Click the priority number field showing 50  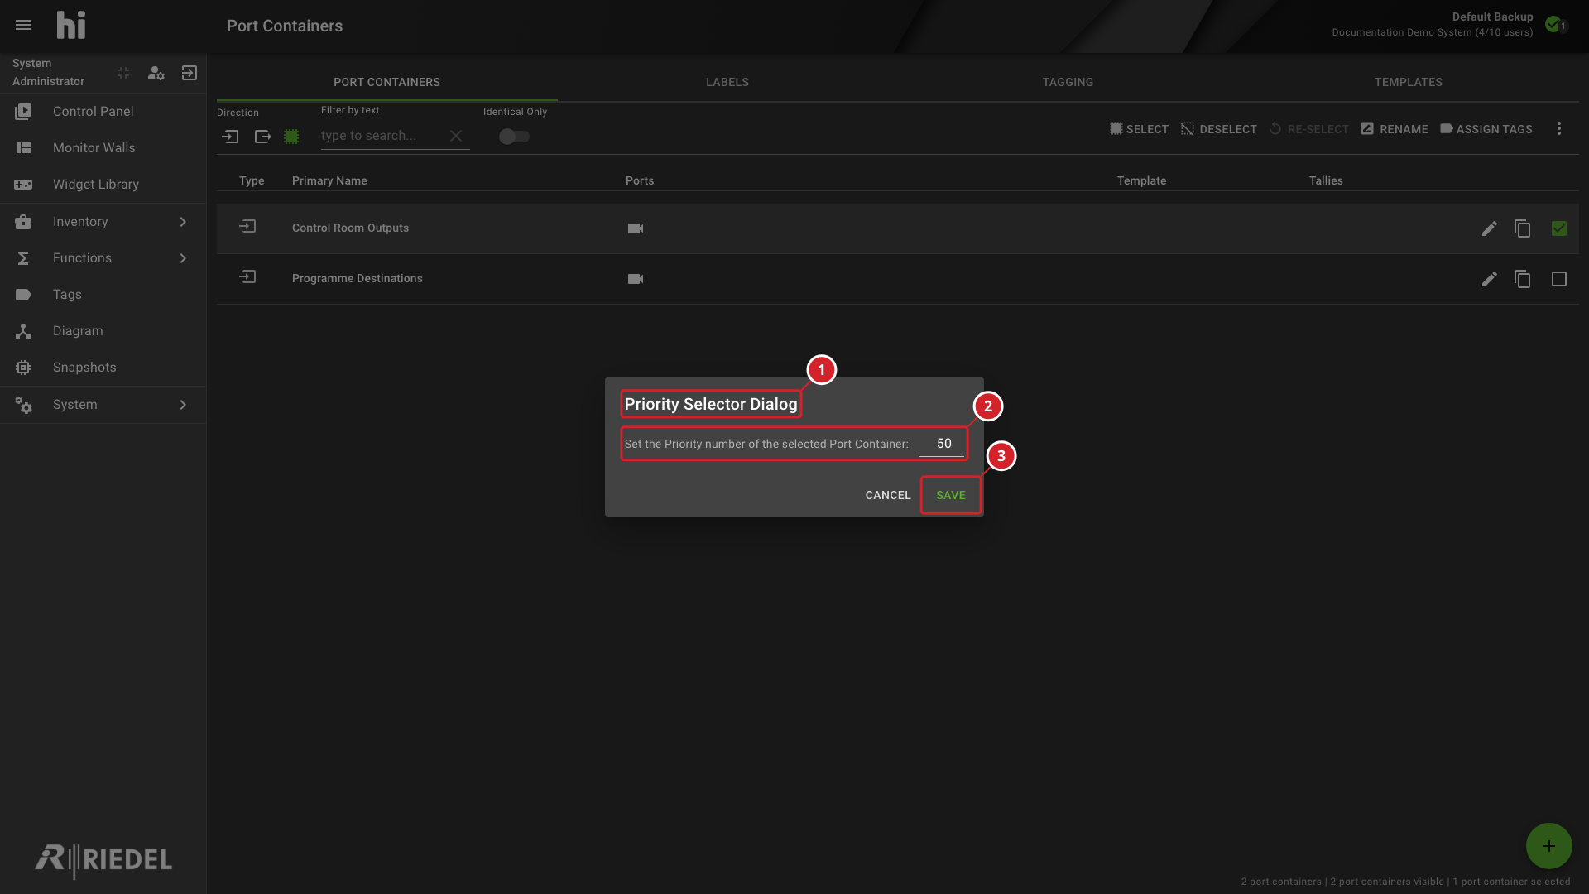942,444
